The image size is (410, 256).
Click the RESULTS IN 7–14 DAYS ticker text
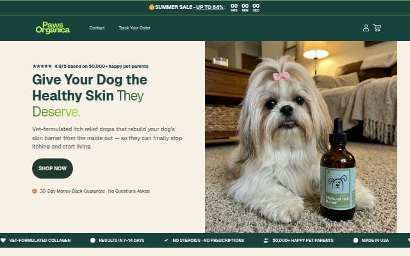[122, 241]
